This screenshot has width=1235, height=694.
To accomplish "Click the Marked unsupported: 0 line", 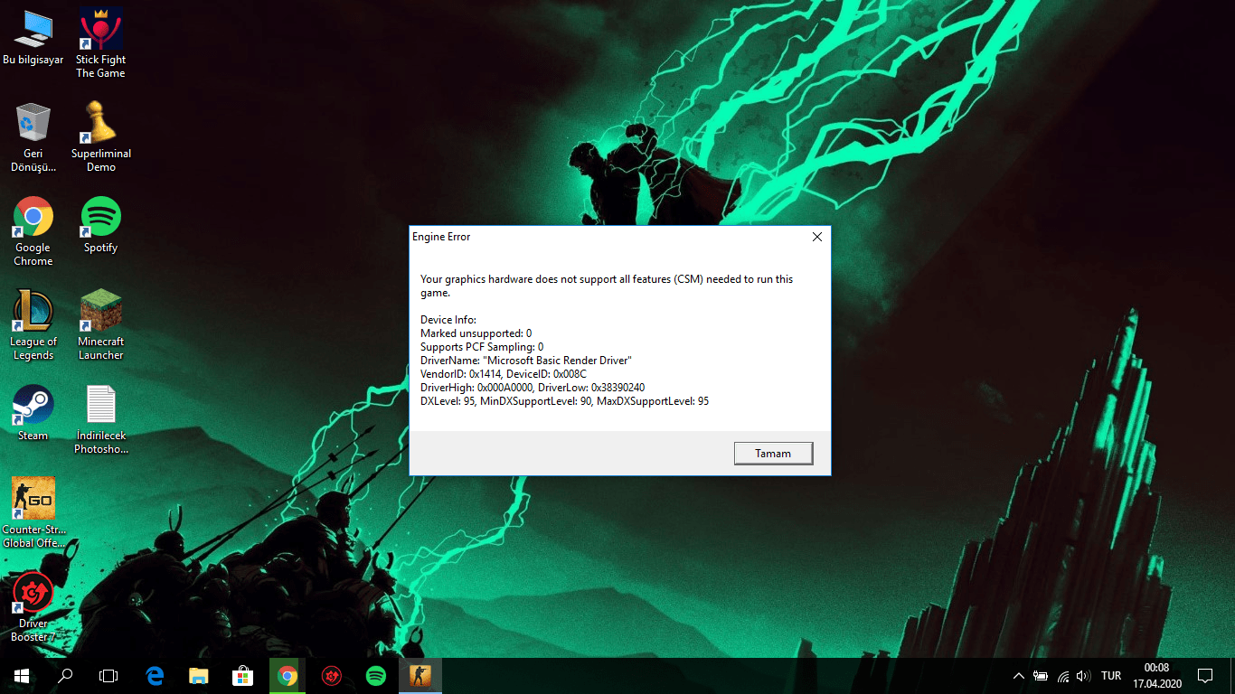I will click(x=476, y=333).
